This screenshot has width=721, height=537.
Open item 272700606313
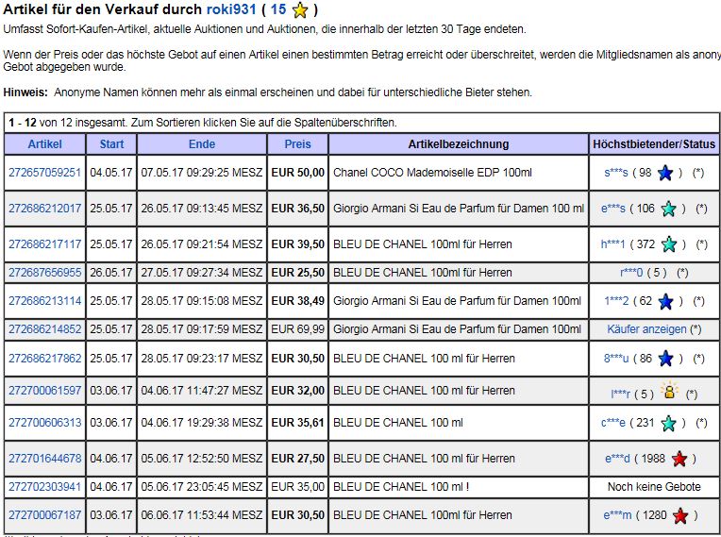click(44, 423)
